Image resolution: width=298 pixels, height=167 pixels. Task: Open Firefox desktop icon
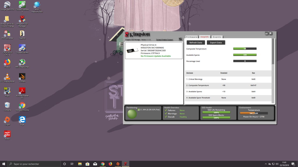(x=7, y=63)
